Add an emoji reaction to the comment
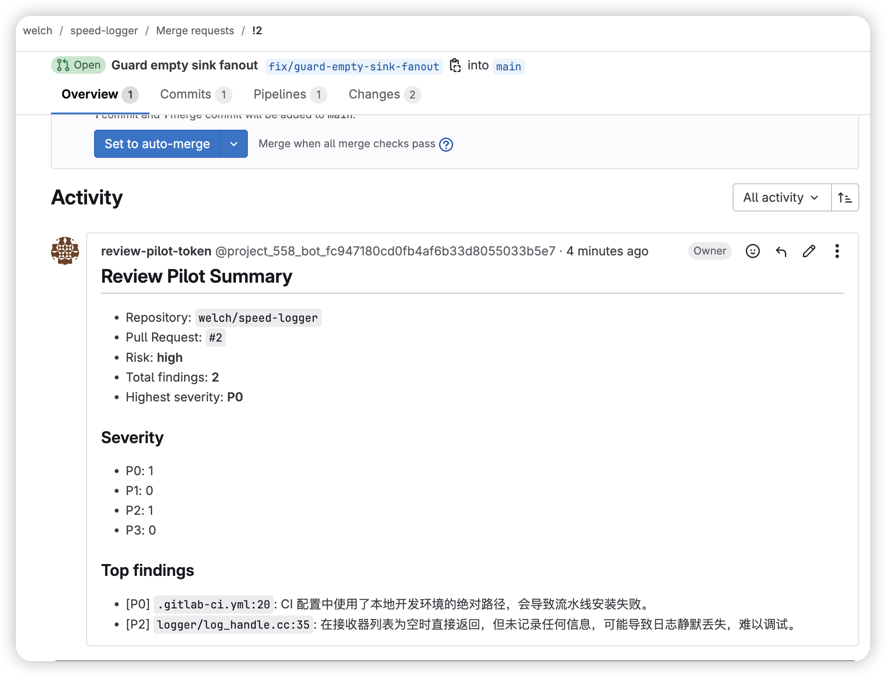 click(752, 251)
